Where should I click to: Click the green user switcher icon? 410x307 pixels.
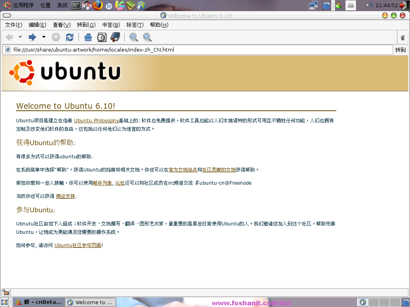tap(339, 5)
